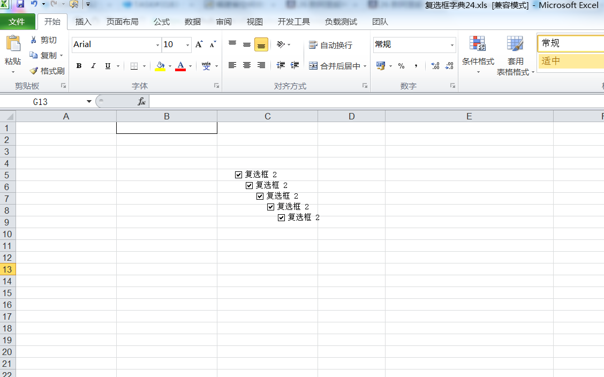Toggle the checkbox in row 6

[249, 186]
